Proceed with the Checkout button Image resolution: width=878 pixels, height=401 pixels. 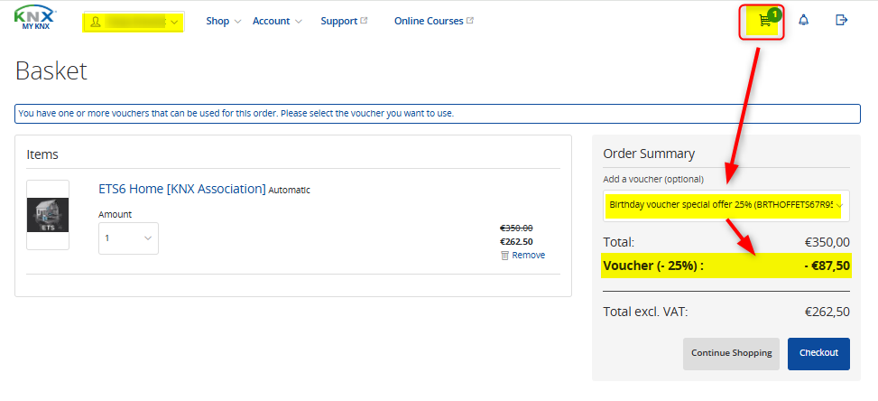coord(818,353)
